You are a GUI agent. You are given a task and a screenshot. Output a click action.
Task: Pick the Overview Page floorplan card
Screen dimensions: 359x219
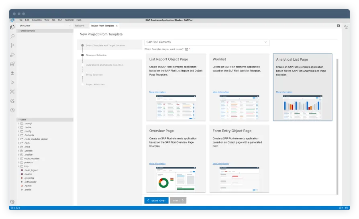click(176, 159)
